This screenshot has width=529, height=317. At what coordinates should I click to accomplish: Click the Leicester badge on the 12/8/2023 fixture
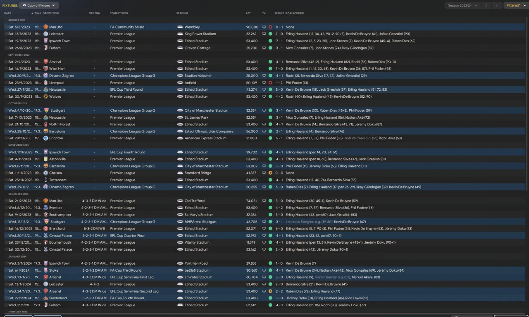[x=45, y=34]
